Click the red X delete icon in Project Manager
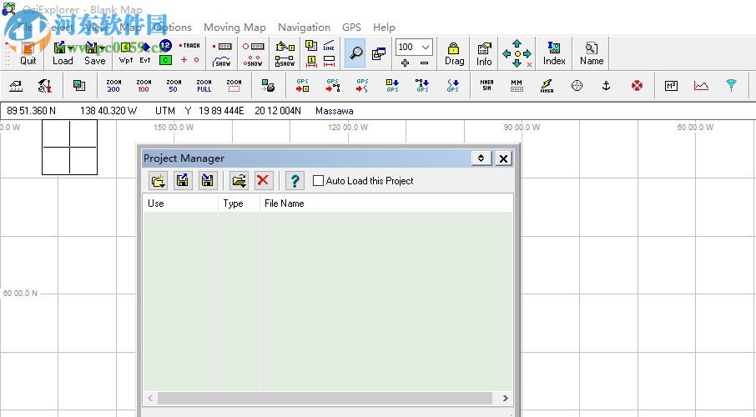This screenshot has height=417, width=756. (x=263, y=181)
